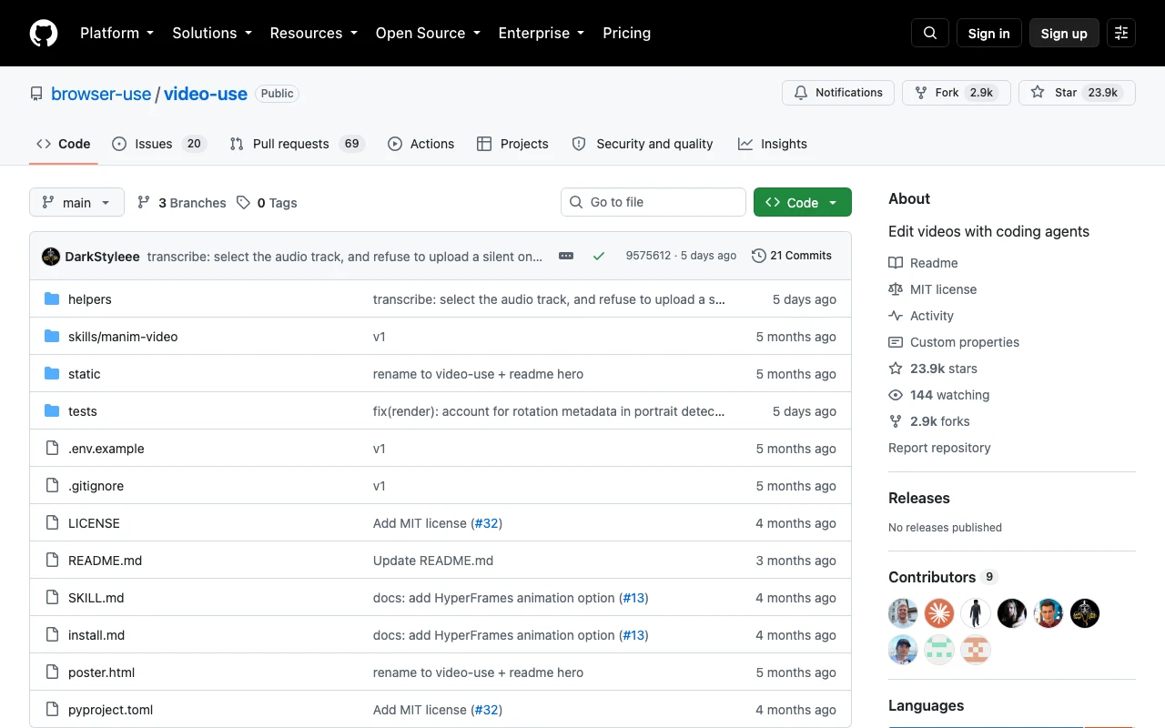Select the Code tab
Screen dimensions: 1165x728
click(x=64, y=144)
